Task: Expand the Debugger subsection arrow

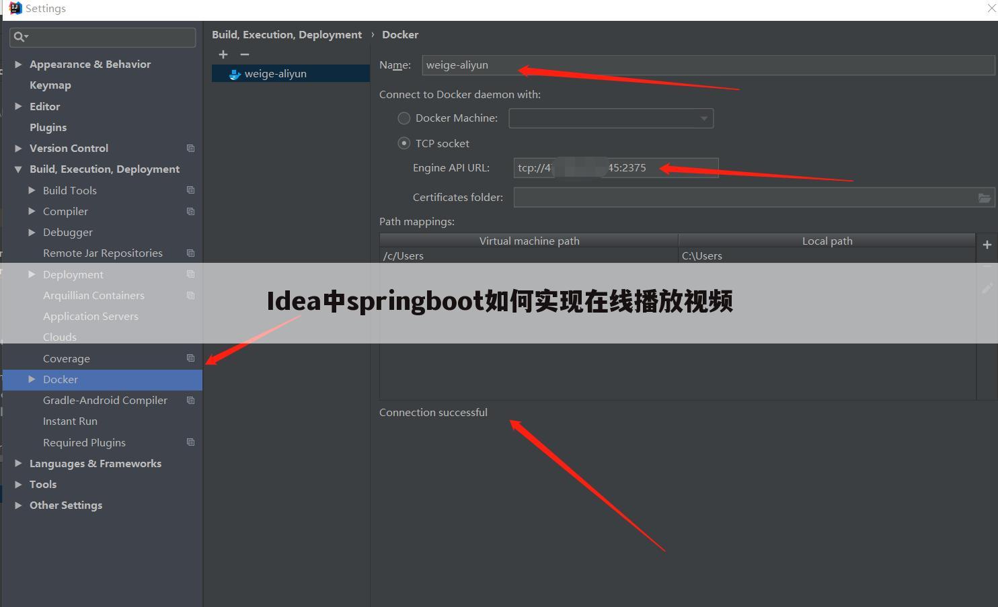Action: (x=32, y=232)
